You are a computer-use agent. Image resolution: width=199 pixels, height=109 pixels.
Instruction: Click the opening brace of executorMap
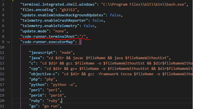80,42
